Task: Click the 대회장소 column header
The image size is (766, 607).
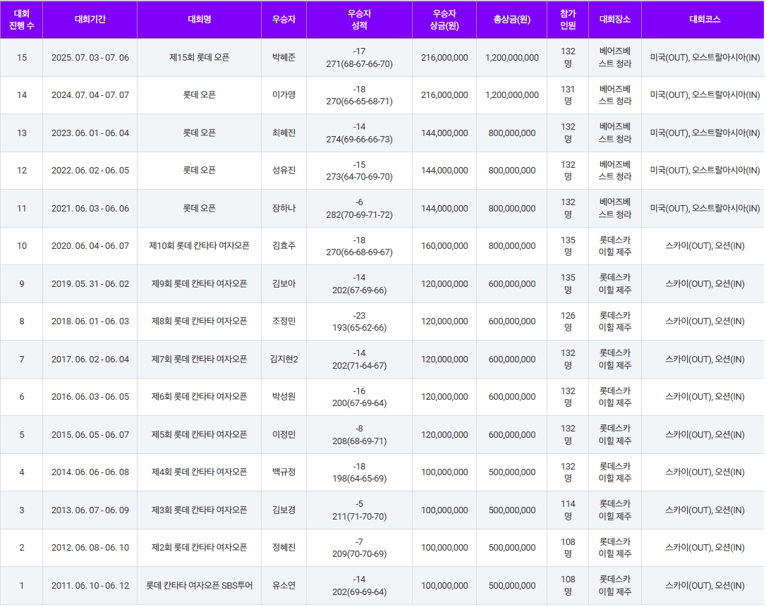Action: (614, 20)
